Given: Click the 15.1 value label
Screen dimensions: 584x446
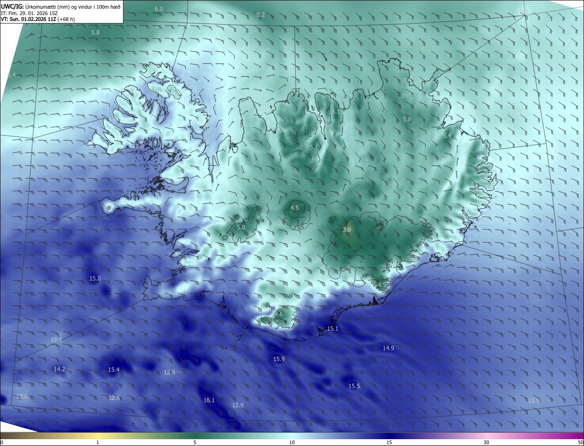Looking at the screenshot, I should tap(333, 329).
